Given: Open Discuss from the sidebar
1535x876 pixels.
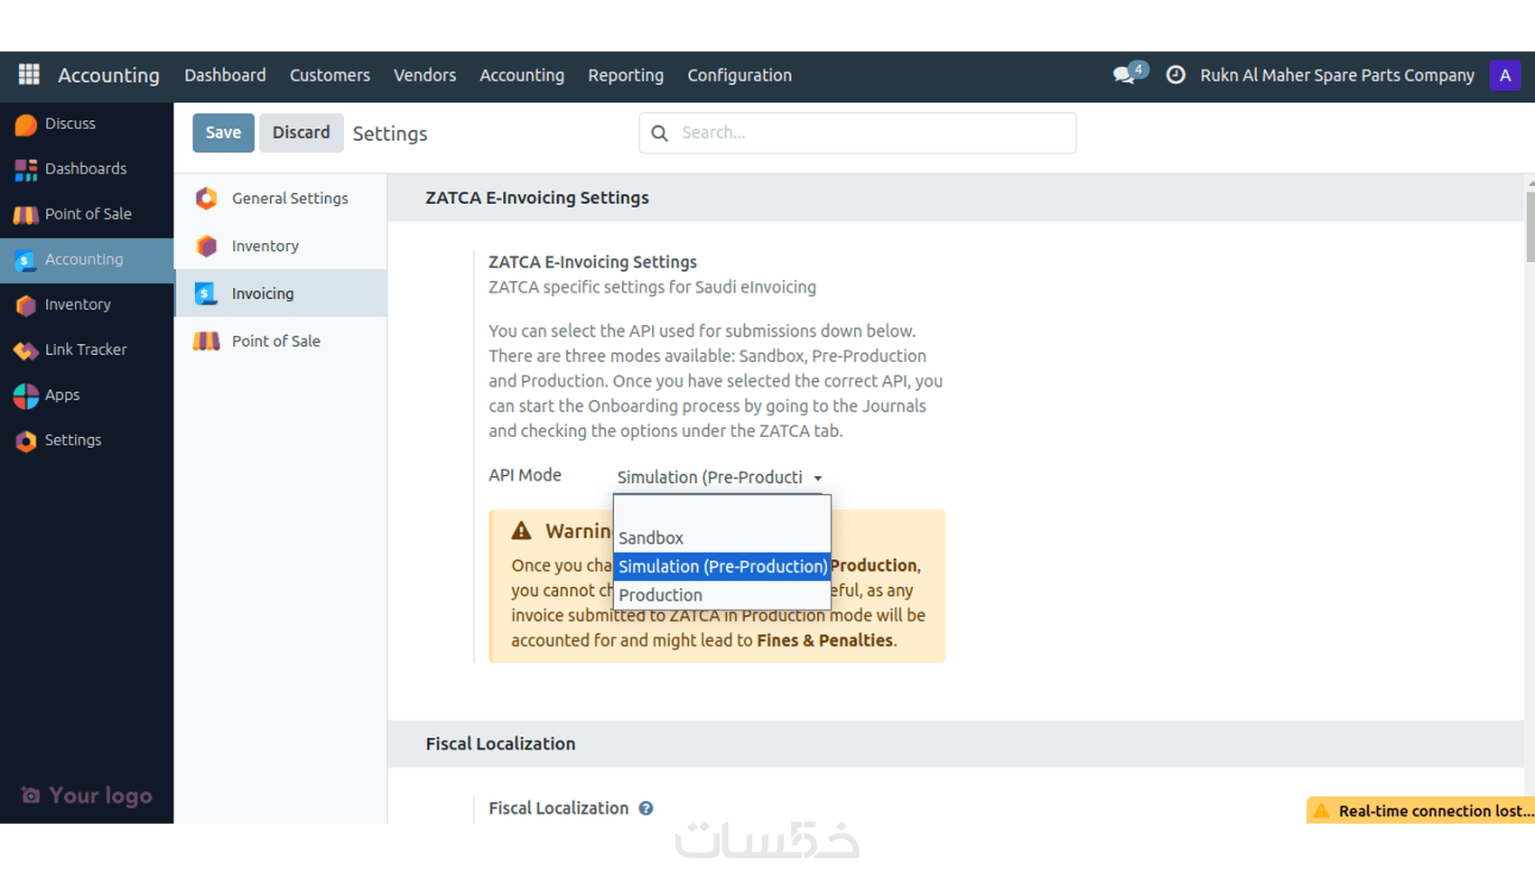Looking at the screenshot, I should click(70, 124).
